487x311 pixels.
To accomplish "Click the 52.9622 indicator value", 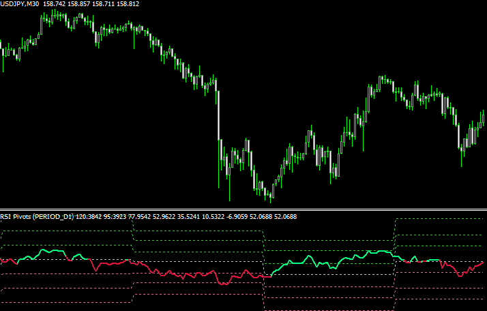I will (x=164, y=217).
